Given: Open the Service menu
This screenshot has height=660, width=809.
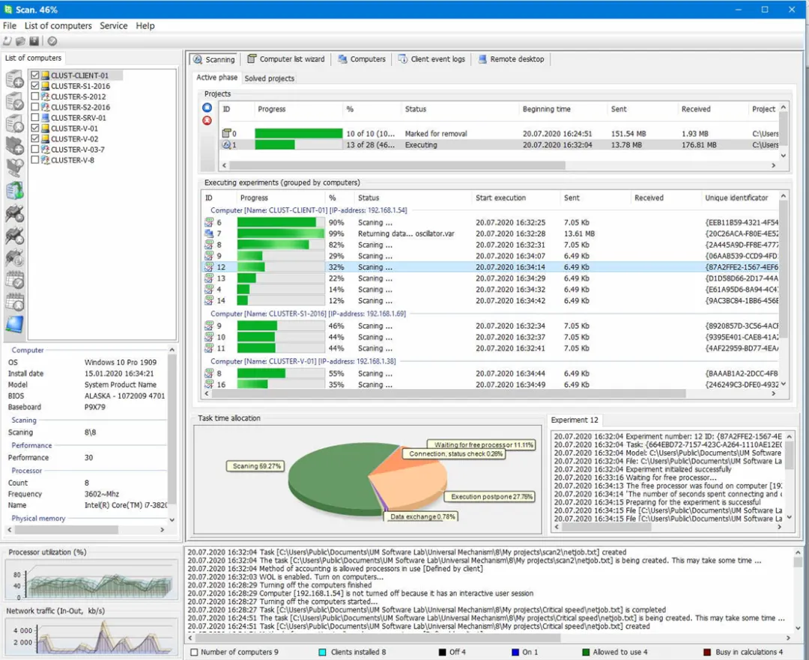Looking at the screenshot, I should (x=114, y=25).
